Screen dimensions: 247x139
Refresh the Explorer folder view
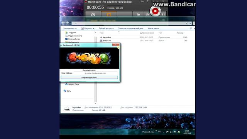(189, 23)
